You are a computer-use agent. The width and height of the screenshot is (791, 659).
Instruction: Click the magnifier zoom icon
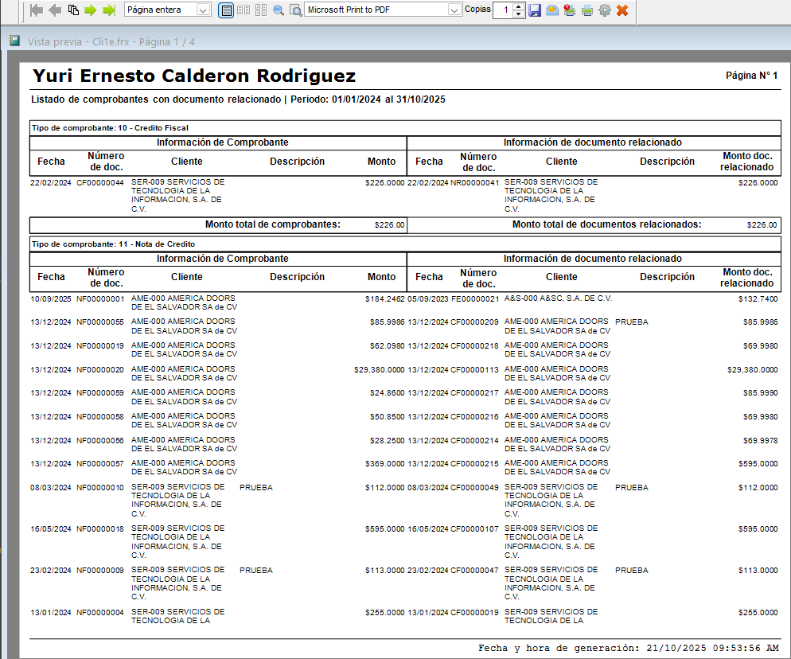(279, 10)
